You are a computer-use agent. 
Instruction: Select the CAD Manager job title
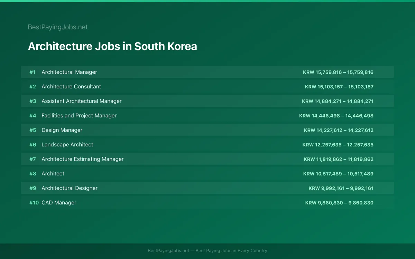point(59,202)
